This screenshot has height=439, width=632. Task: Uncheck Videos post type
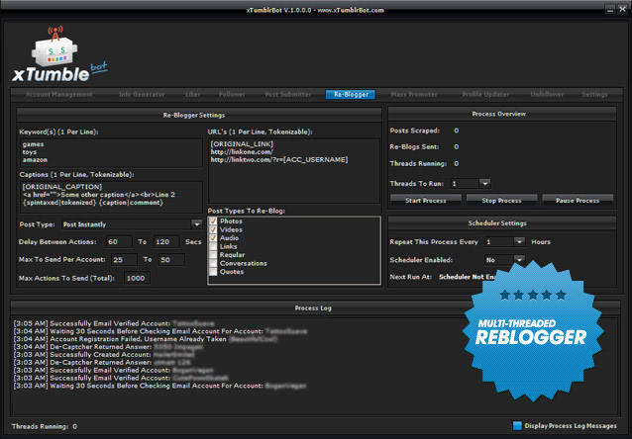coord(214,229)
